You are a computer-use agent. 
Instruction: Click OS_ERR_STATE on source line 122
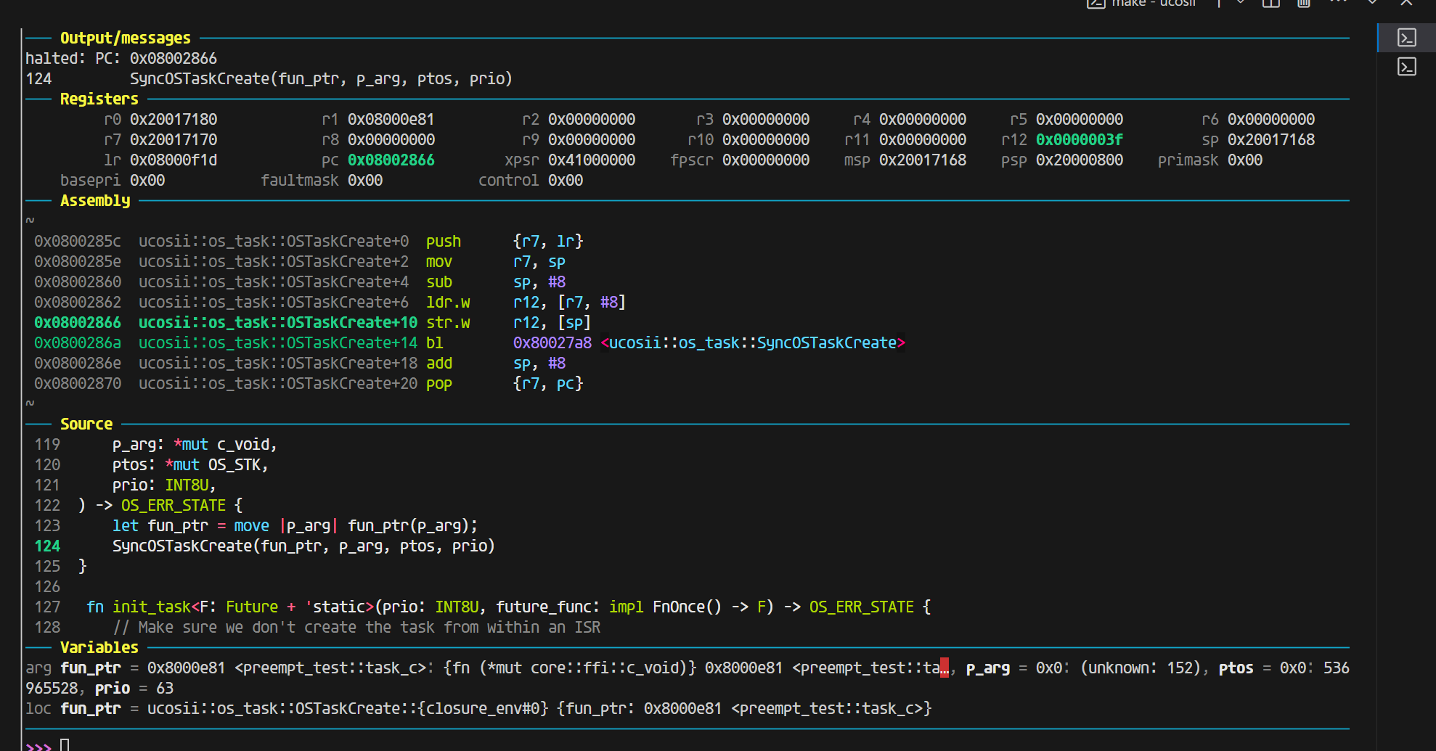tap(174, 505)
